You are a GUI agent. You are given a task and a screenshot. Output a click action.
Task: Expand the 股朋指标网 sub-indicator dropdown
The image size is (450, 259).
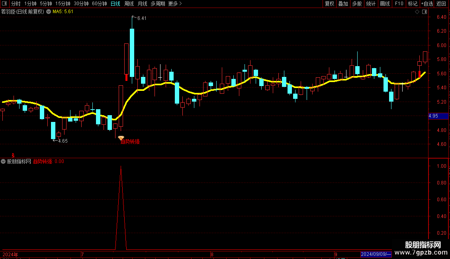tap(3, 161)
